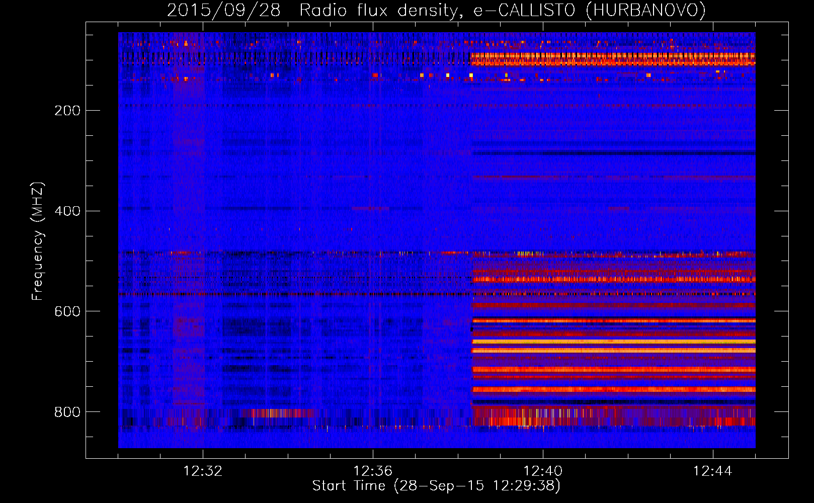Click the 600 frequency tick label
This screenshot has width=814, height=503.
67,311
